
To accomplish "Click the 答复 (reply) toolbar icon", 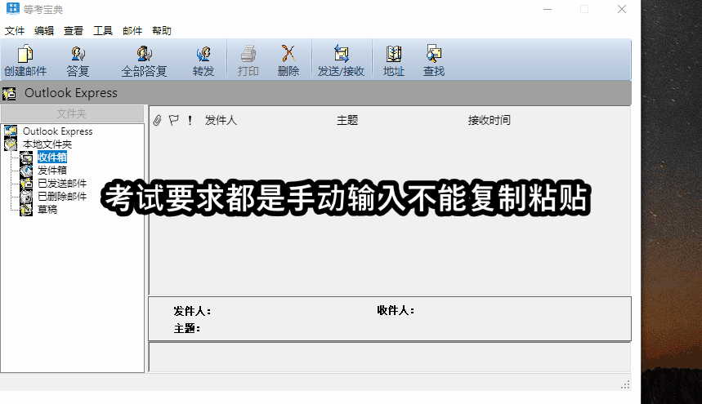I will click(78, 54).
